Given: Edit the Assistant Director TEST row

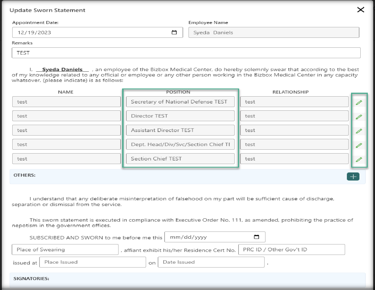Looking at the screenshot, I should 359,131.
